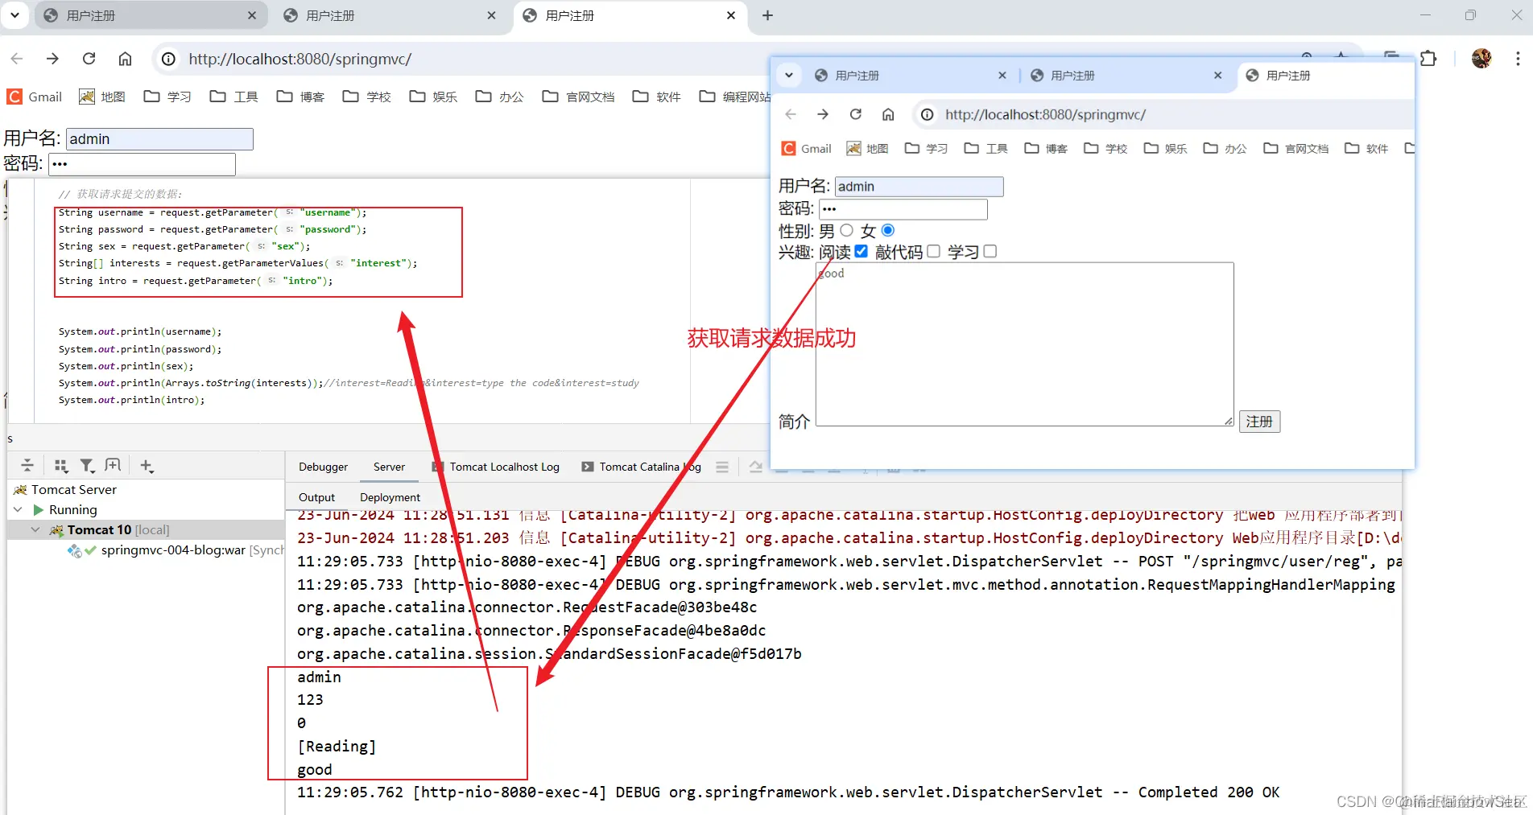Go forward in the large background browser
Screen dimensions: 1533x815
(52, 59)
